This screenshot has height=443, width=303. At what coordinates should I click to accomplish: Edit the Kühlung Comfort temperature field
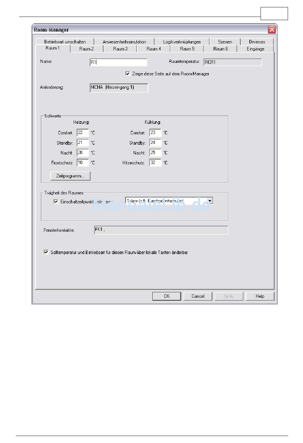[155, 133]
